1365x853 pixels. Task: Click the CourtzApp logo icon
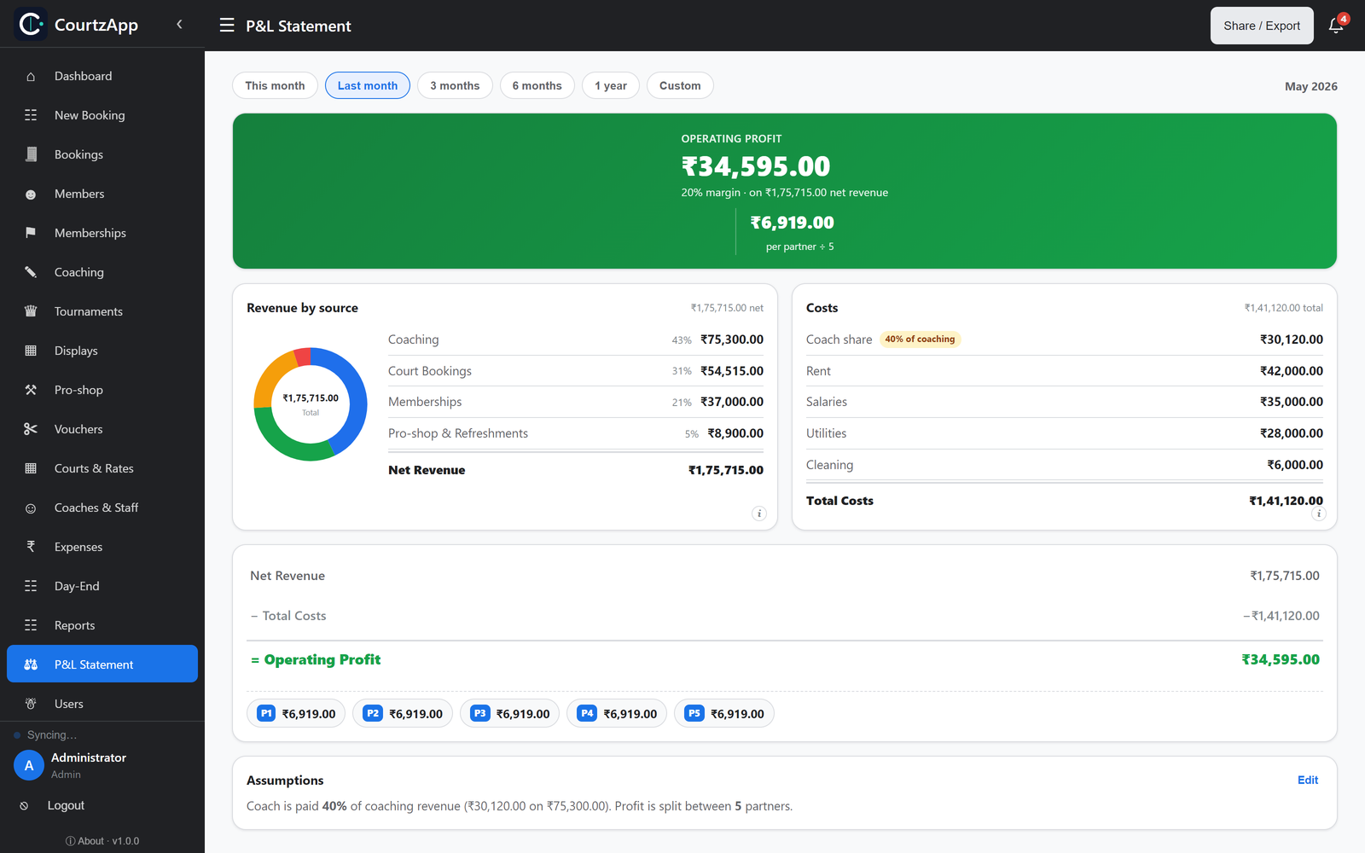[31, 25]
